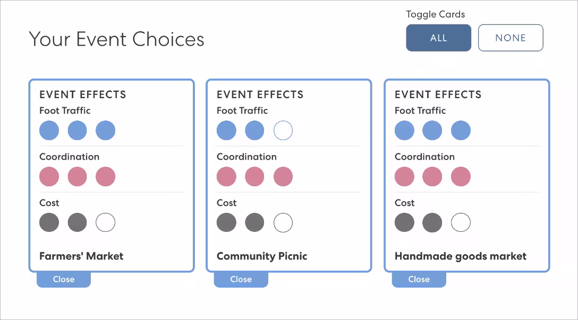
Task: Click empty Cost circle in Community Picnic card
Action: [283, 223]
